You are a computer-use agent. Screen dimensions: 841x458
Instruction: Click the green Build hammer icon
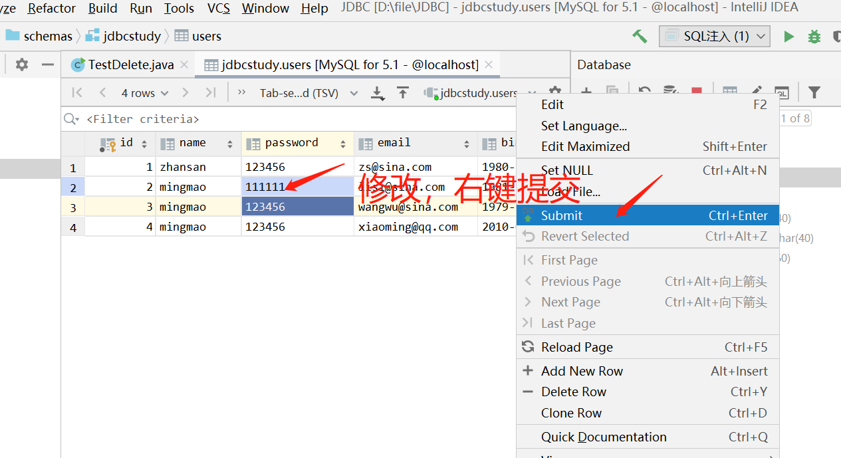click(640, 36)
